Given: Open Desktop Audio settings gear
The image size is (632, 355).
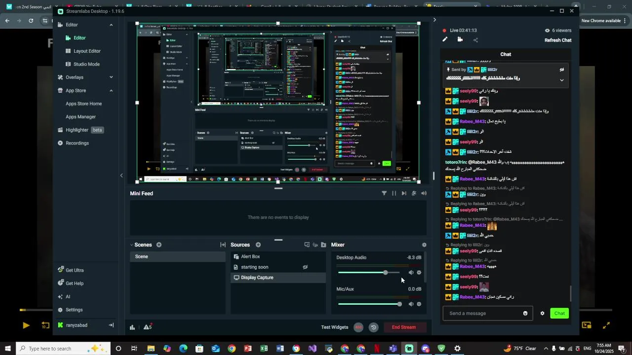Looking at the screenshot, I should pyautogui.click(x=419, y=273).
